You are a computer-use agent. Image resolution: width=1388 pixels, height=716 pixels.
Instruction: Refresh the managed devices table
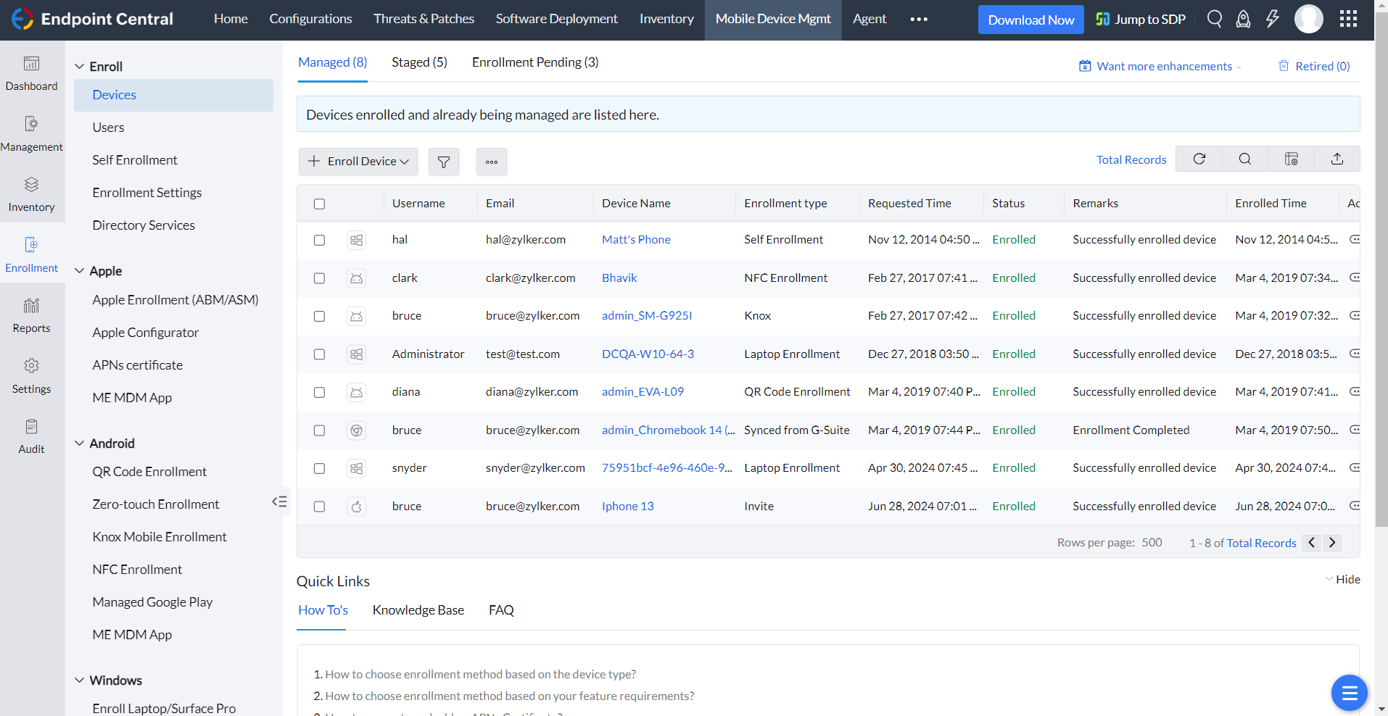tap(1199, 159)
